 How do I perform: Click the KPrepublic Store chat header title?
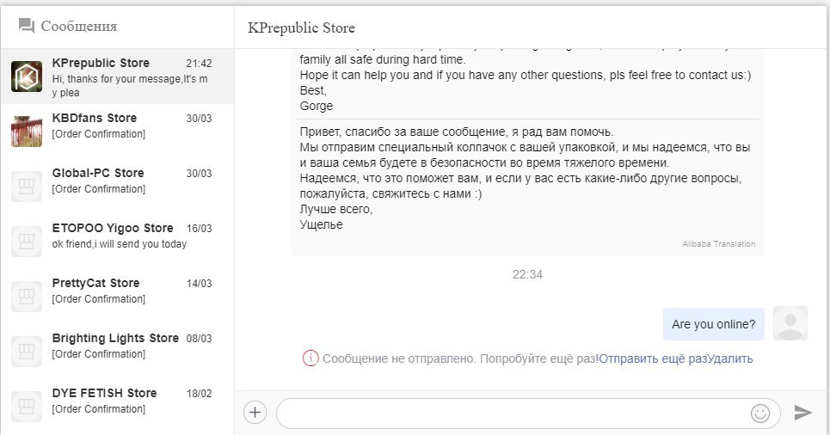click(x=301, y=28)
